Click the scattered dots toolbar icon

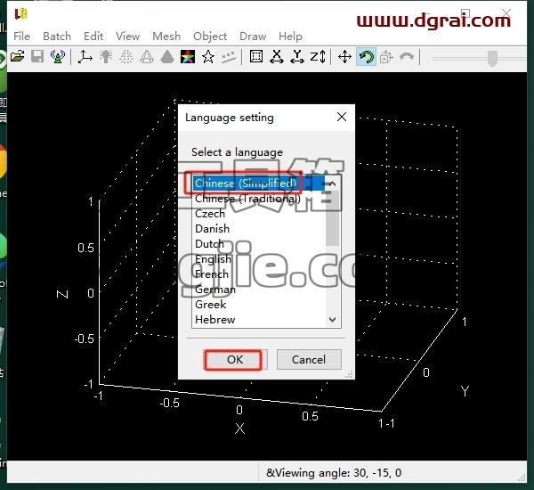(x=229, y=57)
